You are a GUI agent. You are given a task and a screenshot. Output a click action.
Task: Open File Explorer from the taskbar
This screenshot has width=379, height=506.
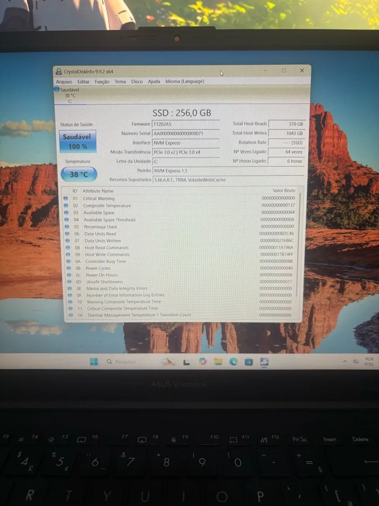(218, 361)
